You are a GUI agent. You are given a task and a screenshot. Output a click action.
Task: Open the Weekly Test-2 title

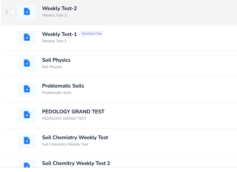[59, 9]
